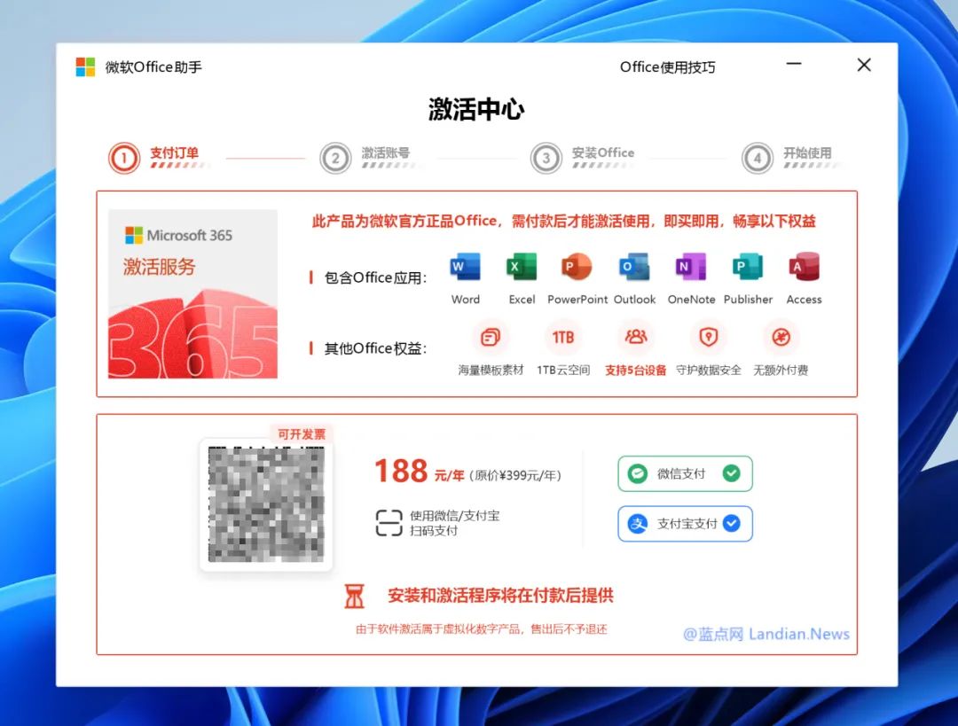Click the 守护数据安全 shield icon

(x=708, y=337)
